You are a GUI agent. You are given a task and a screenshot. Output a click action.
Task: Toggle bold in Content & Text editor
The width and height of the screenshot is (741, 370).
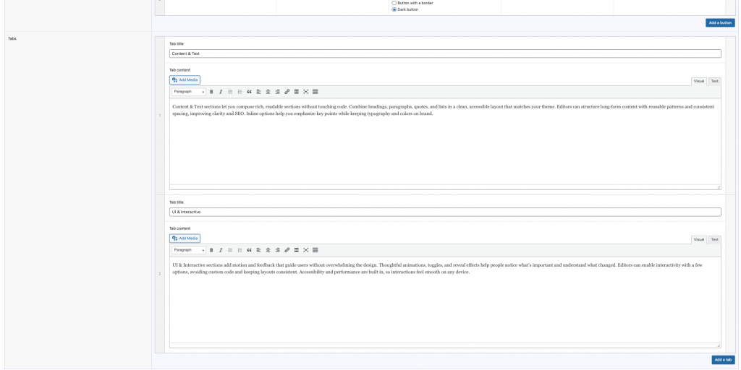211,92
